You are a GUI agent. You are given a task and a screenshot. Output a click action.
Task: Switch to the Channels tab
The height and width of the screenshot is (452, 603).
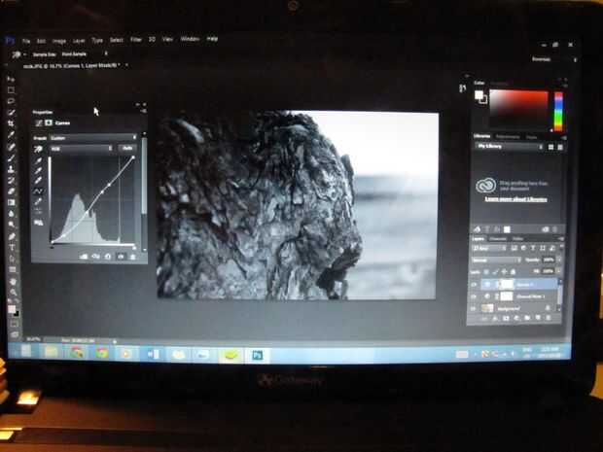[498, 239]
